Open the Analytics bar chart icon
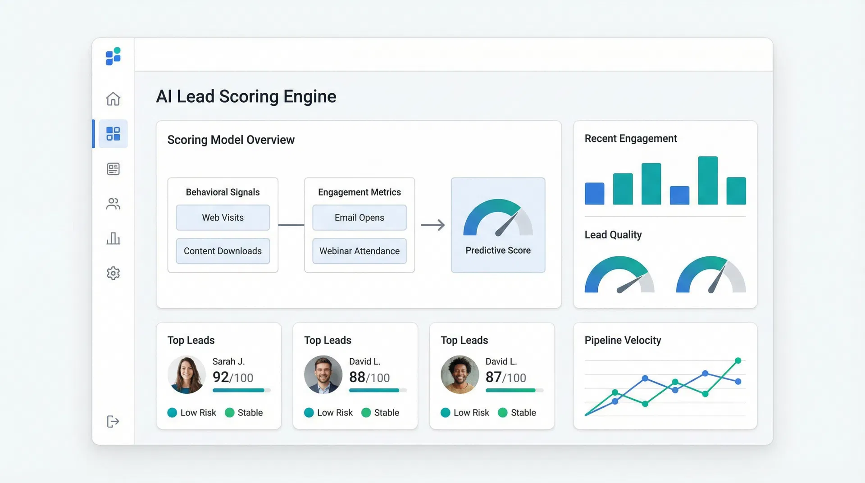Screen dimensions: 865x483 pyautogui.click(x=113, y=238)
